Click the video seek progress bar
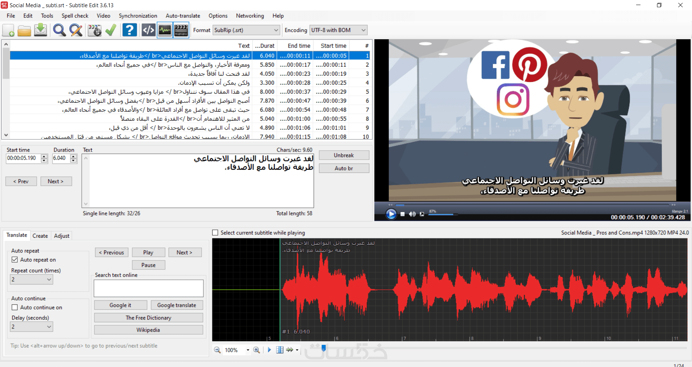692x367 pixels. click(532, 205)
